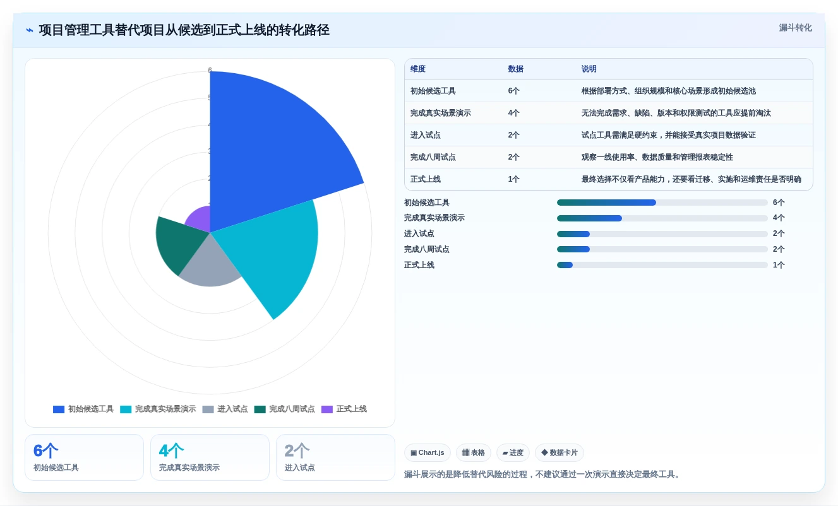This screenshot has width=838, height=506.
Task: Toggle the 正式上线 legend color box
Action: point(327,409)
